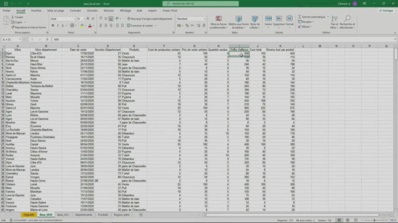Click the insert function fx icon
Image resolution: width=398 pixels, height=223 pixels.
[x=47, y=40]
